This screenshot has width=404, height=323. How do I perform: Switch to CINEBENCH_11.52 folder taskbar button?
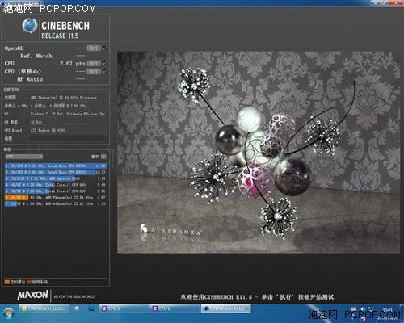coord(44,308)
